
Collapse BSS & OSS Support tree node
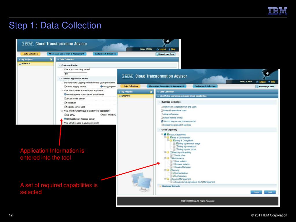pyautogui.click(x=165, y=137)
